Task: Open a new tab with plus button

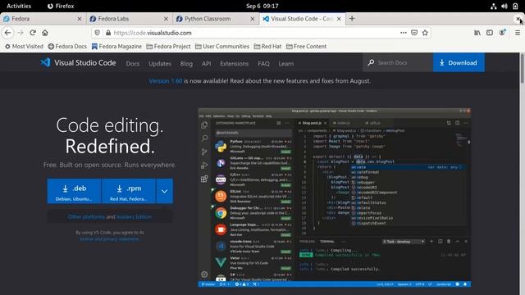Action: pyautogui.click(x=352, y=19)
